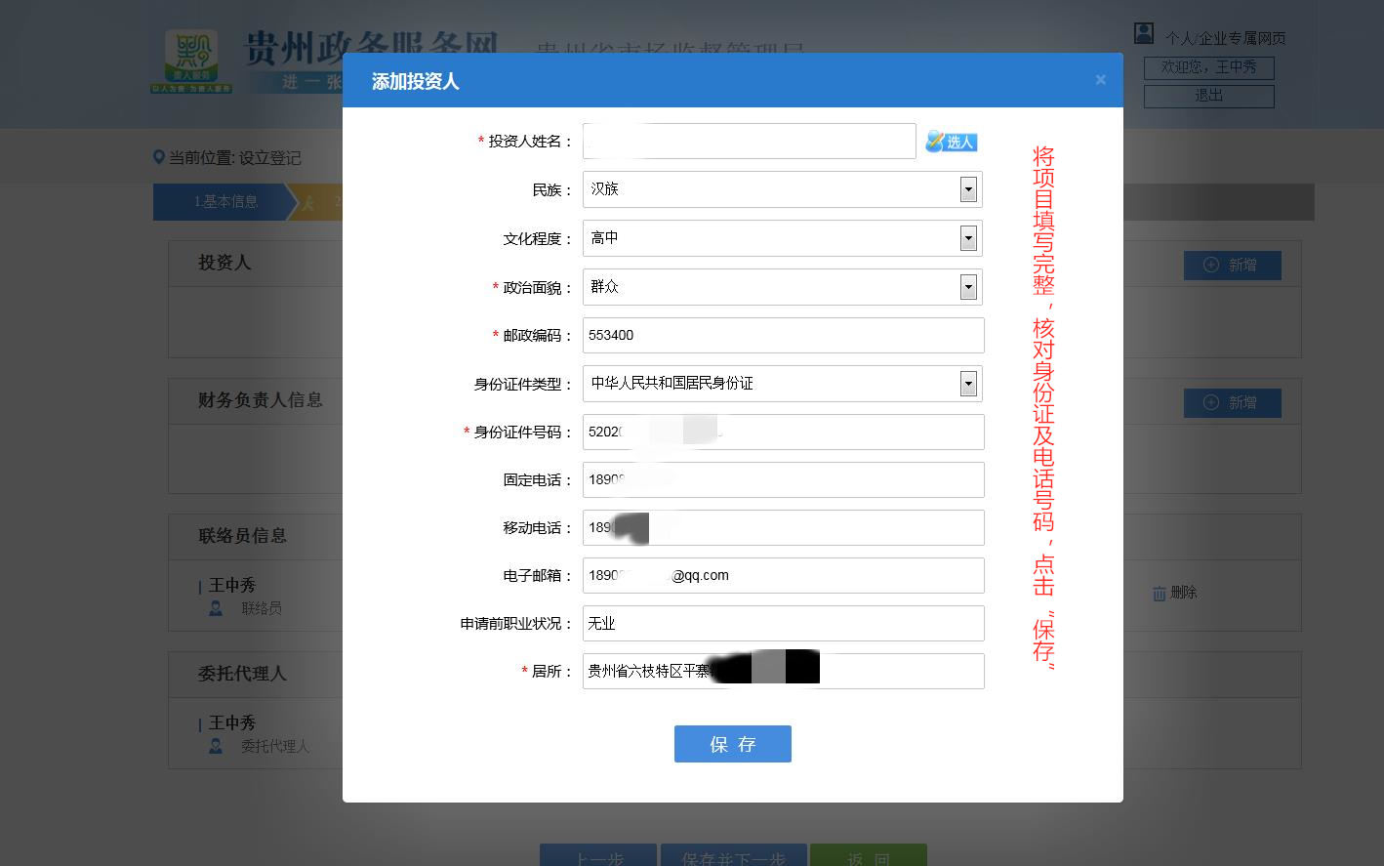Click the 贵州政务服务网 logo icon
1384x866 pixels.
[x=191, y=62]
